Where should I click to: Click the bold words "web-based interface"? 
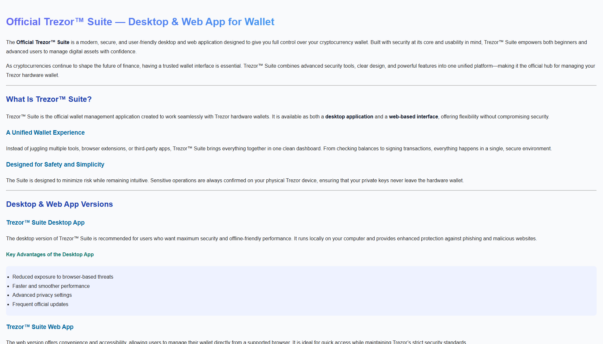point(413,116)
